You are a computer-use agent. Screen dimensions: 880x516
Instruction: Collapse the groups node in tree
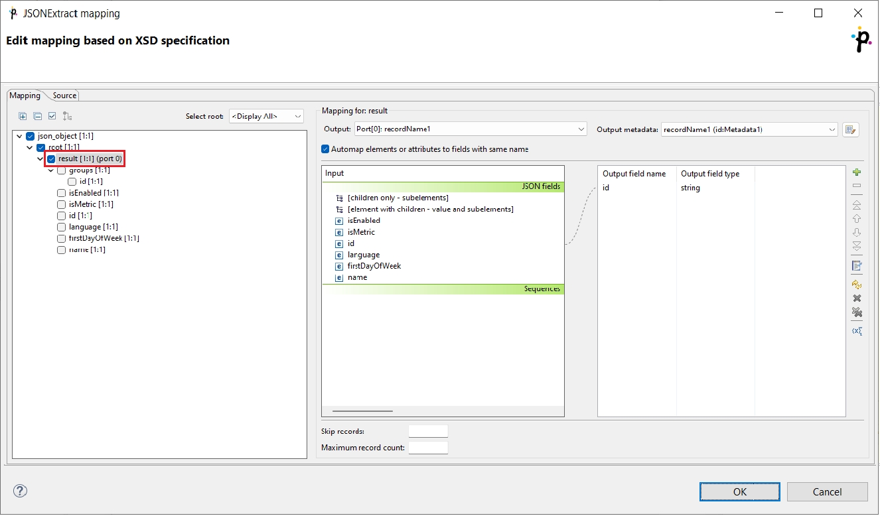coord(50,170)
